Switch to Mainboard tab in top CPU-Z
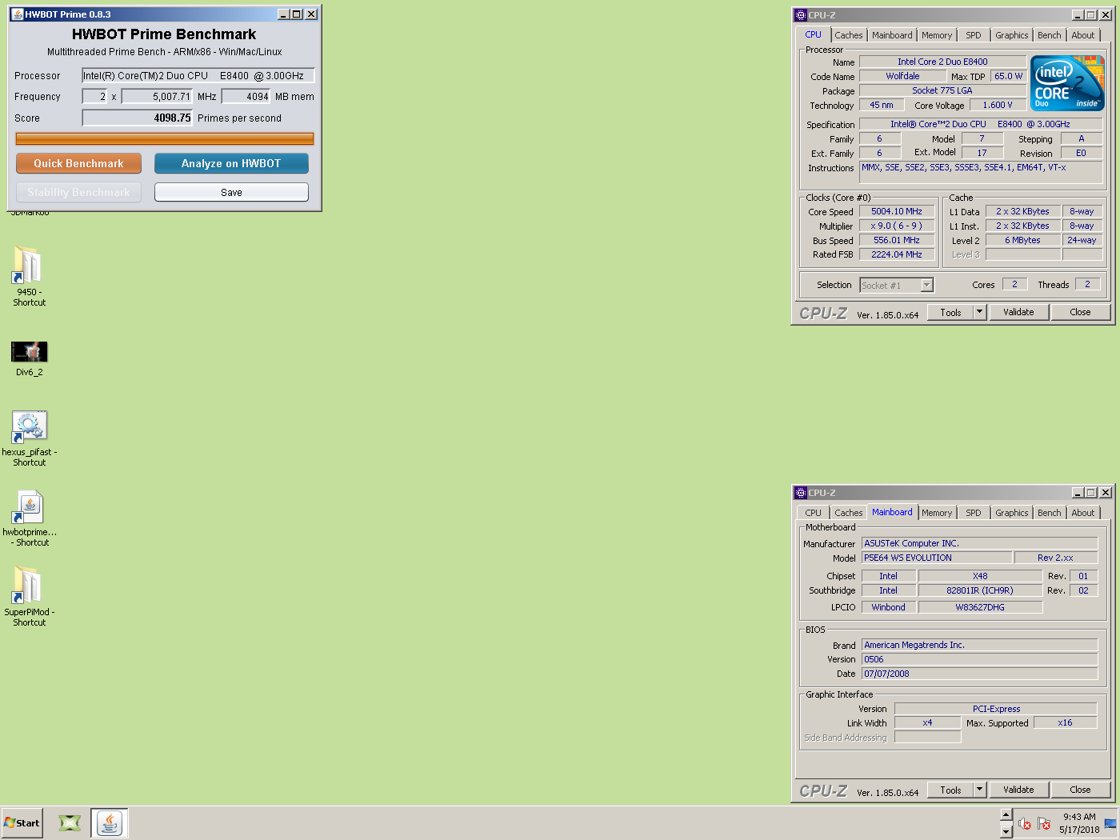Viewport: 1120px width, 840px height. coord(892,35)
